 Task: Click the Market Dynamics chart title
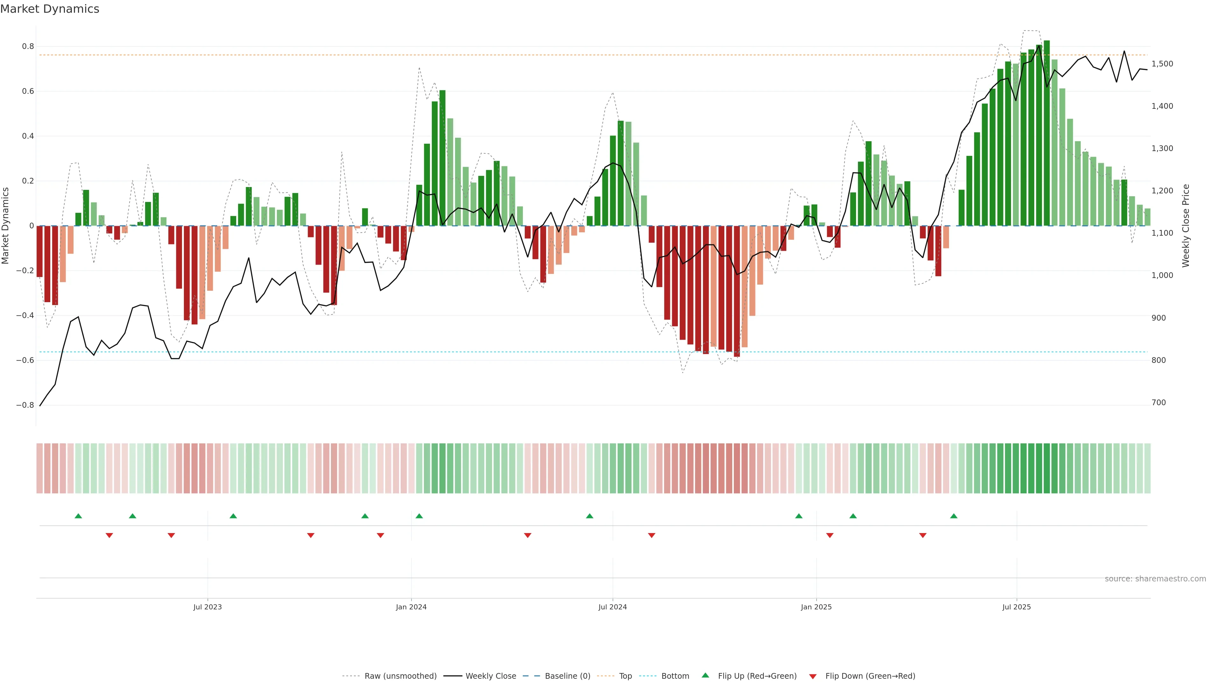pos(50,9)
